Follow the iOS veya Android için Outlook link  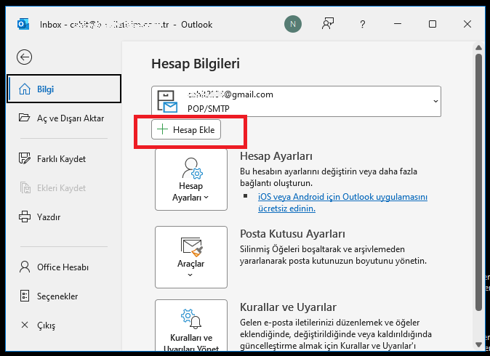pos(343,197)
